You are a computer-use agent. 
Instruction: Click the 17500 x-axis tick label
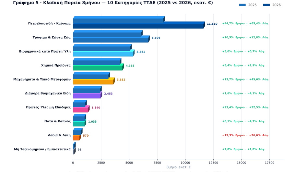point(269,163)
